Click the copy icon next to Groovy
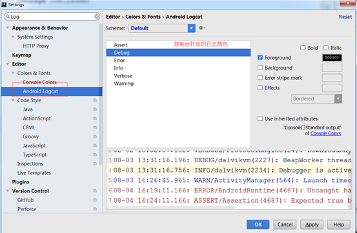Image resolution: width=357 pixels, height=233 pixels. click(x=95, y=136)
